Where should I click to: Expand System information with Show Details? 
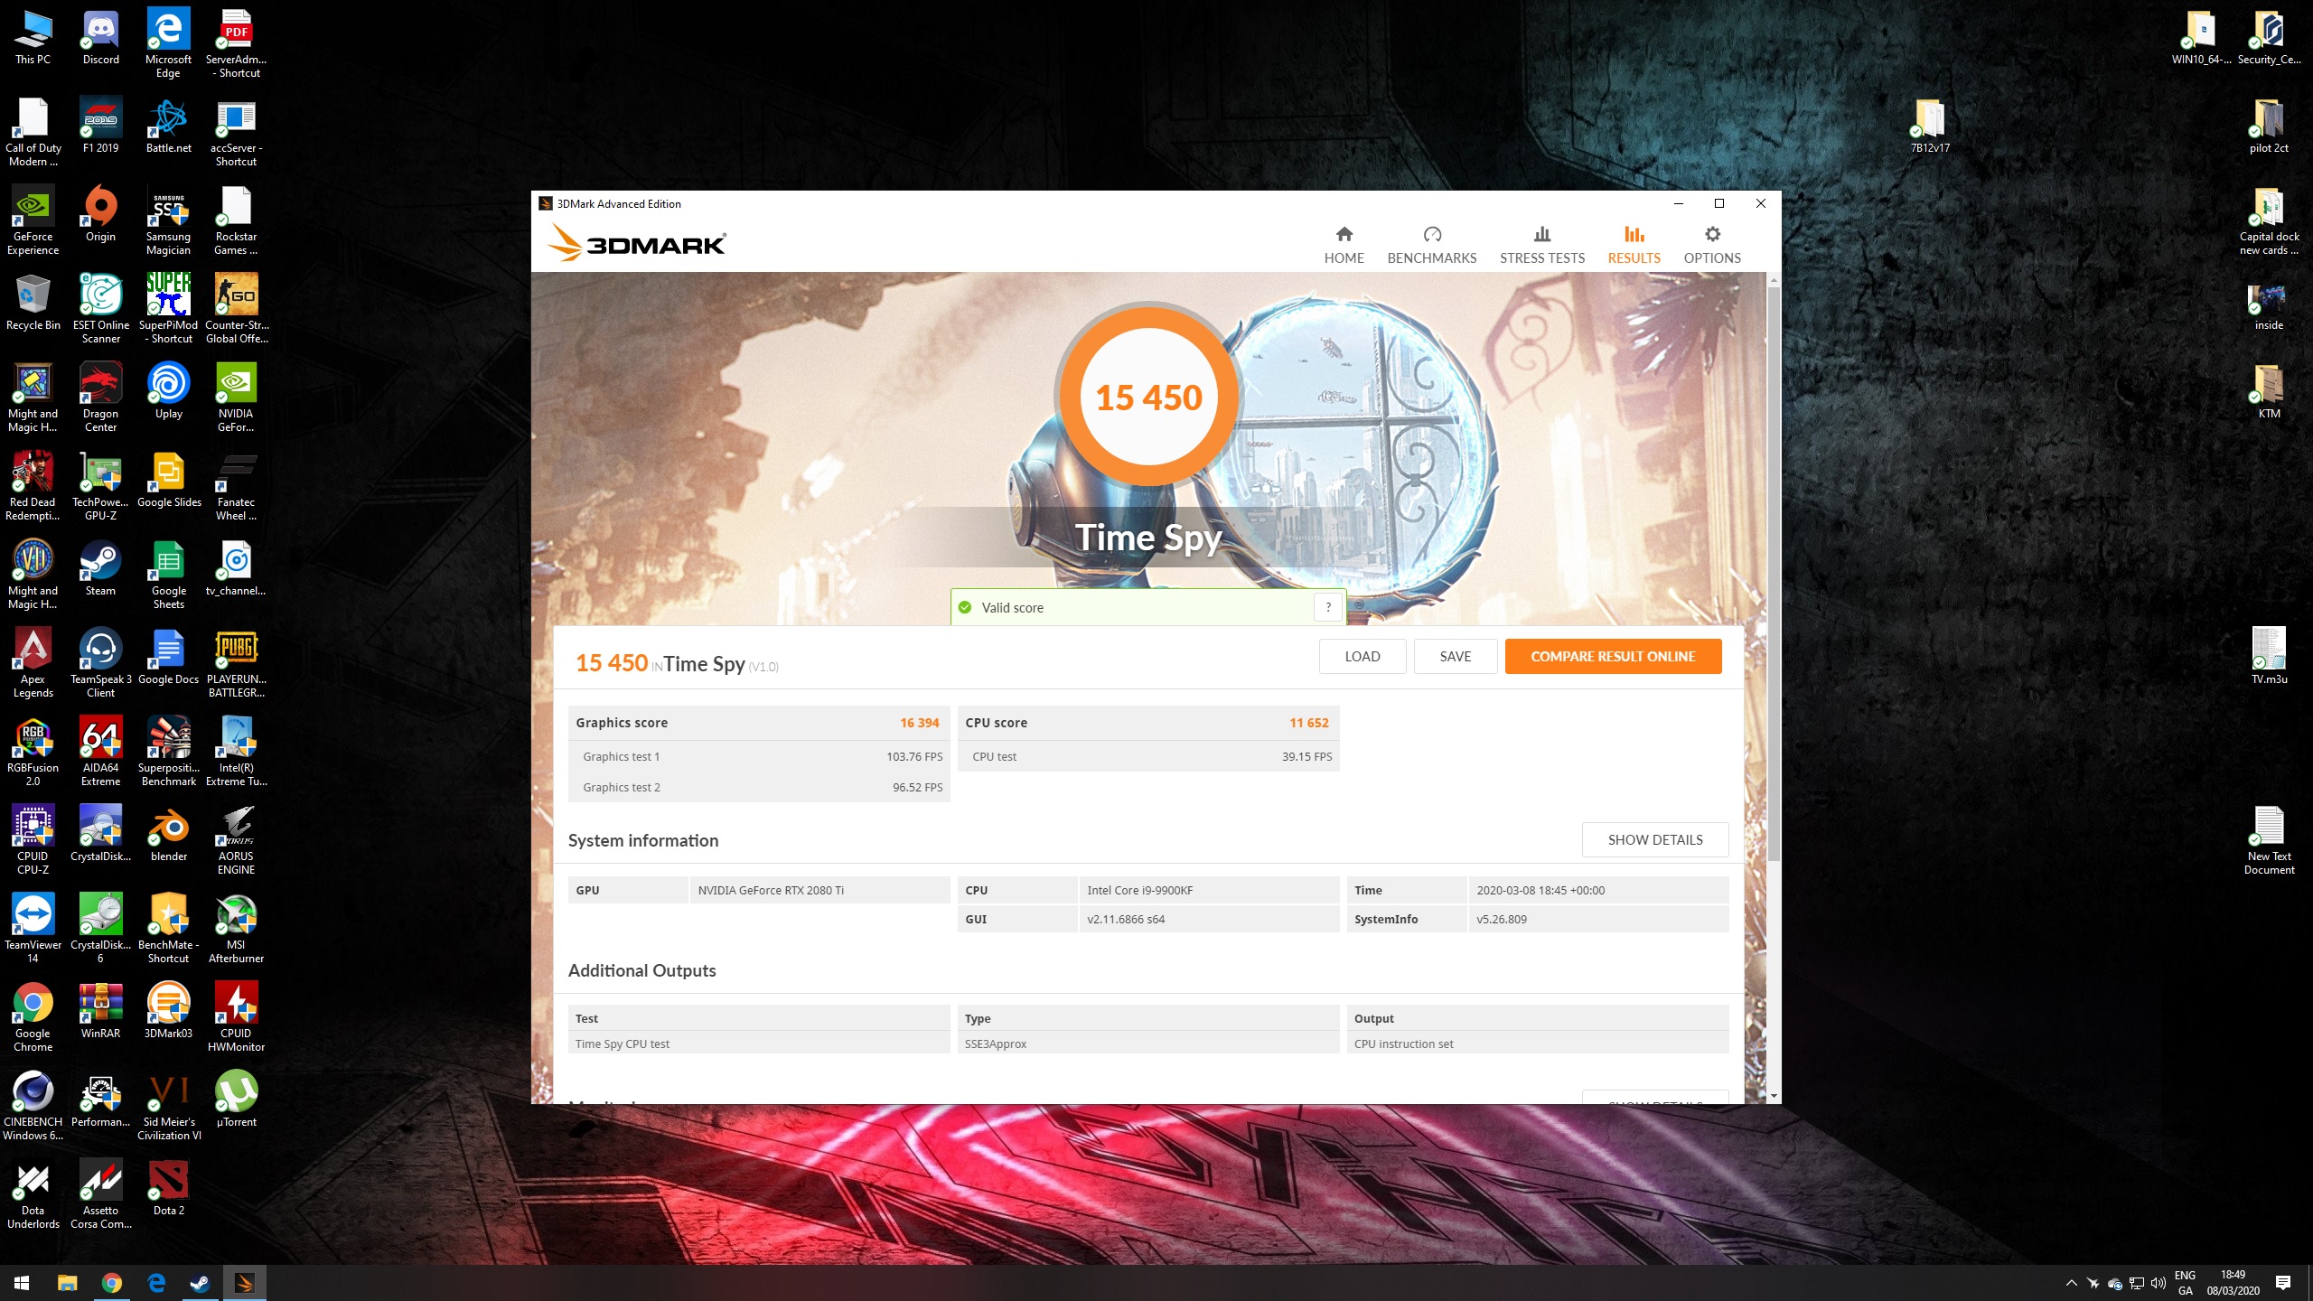[x=1654, y=840]
